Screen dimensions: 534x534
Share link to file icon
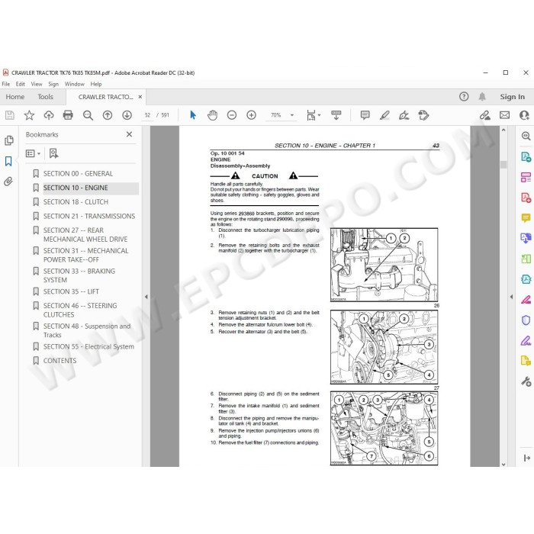point(485,115)
